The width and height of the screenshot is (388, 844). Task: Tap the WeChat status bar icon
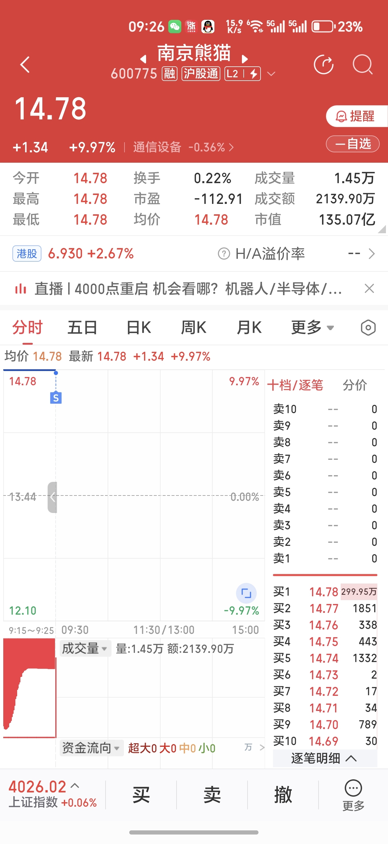[x=174, y=27]
